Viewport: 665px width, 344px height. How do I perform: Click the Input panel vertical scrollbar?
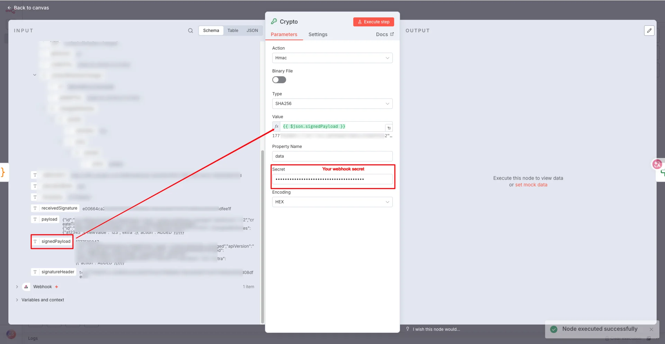(x=263, y=237)
